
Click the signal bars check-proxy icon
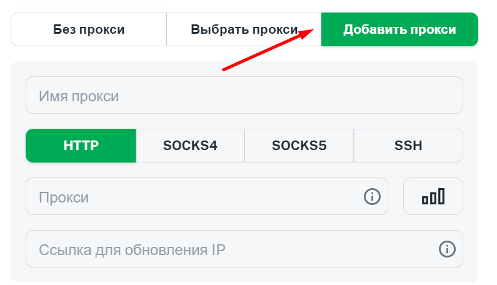coord(433,196)
